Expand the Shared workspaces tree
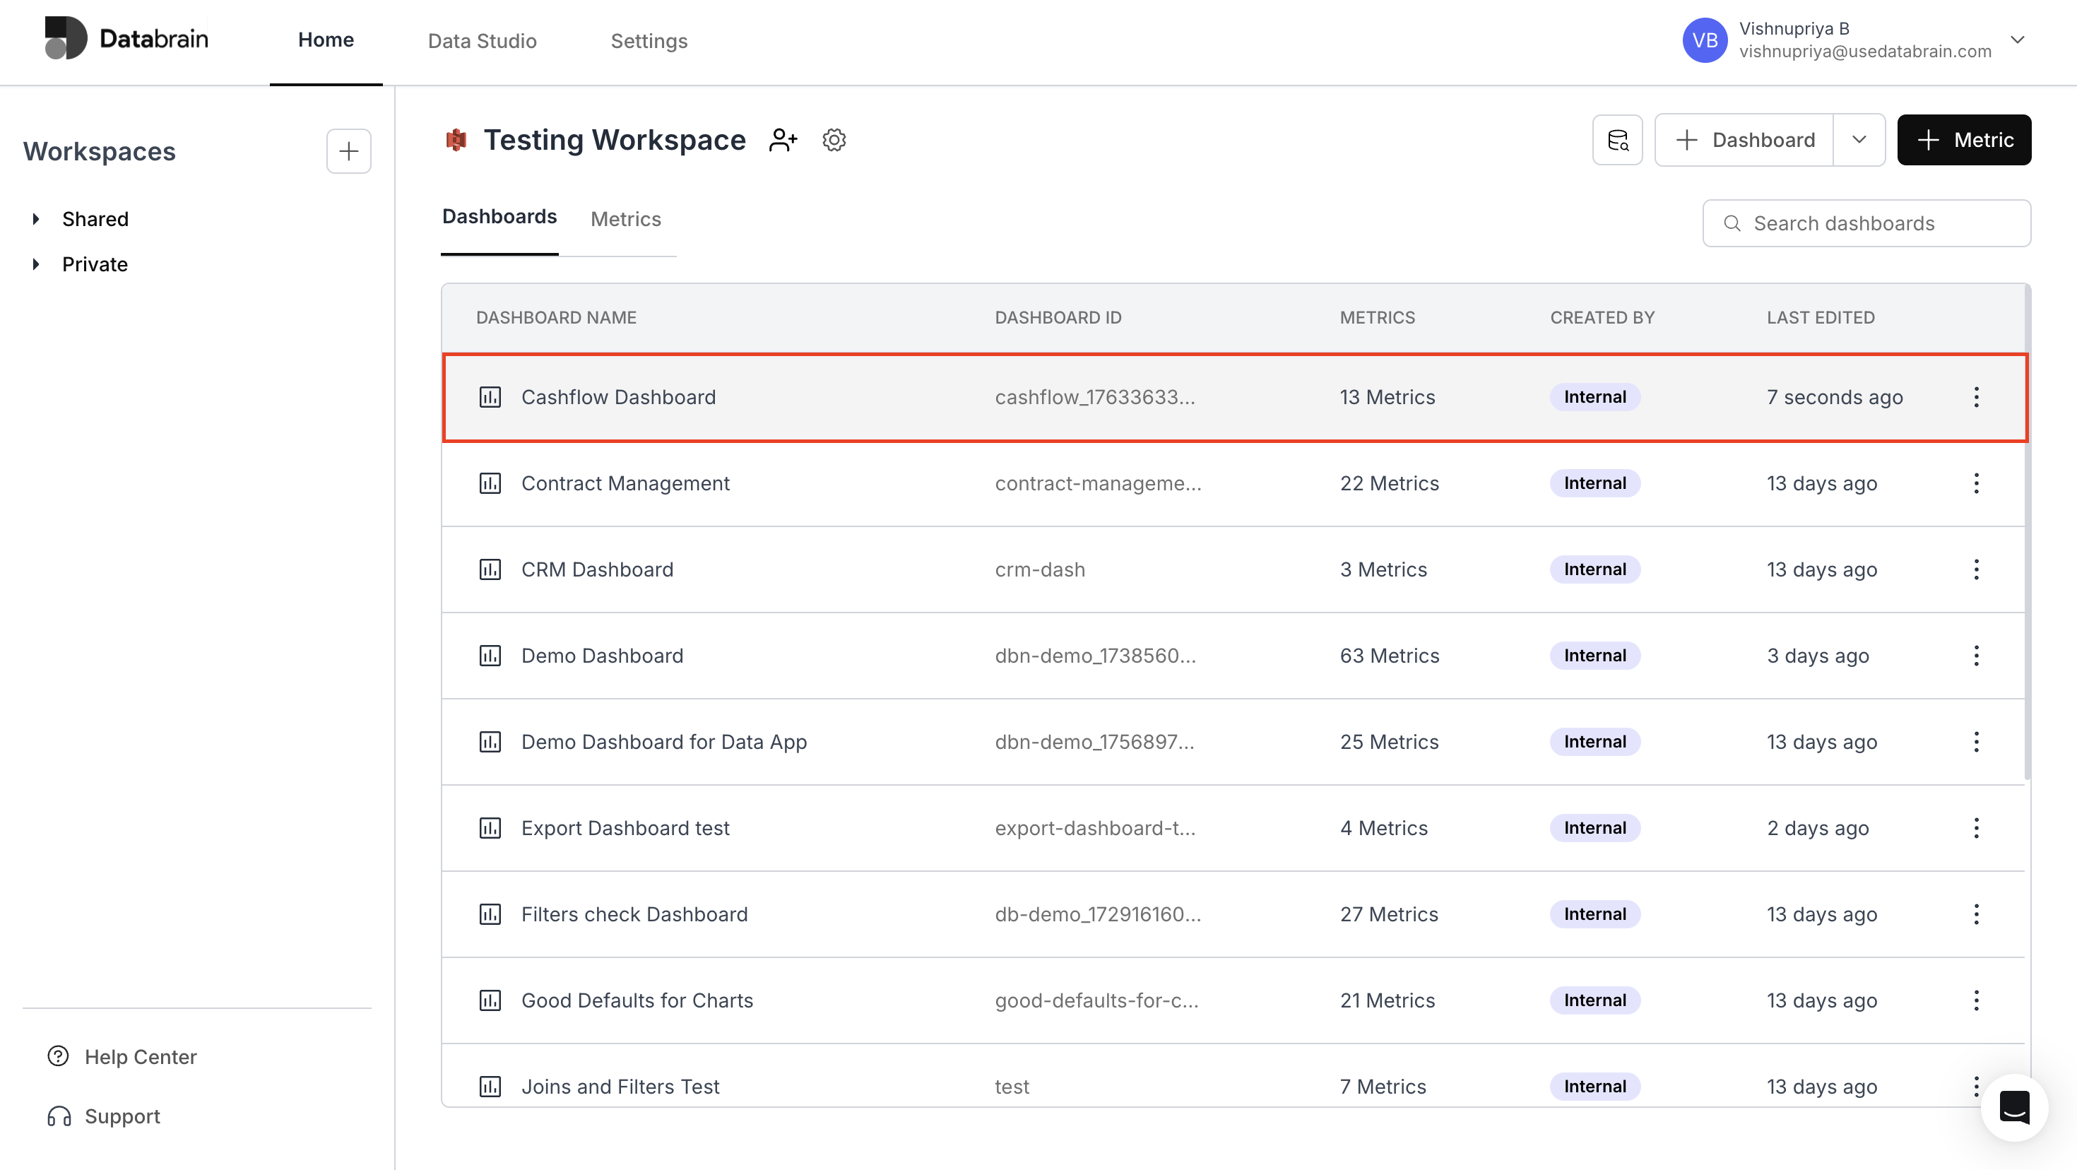 35,219
